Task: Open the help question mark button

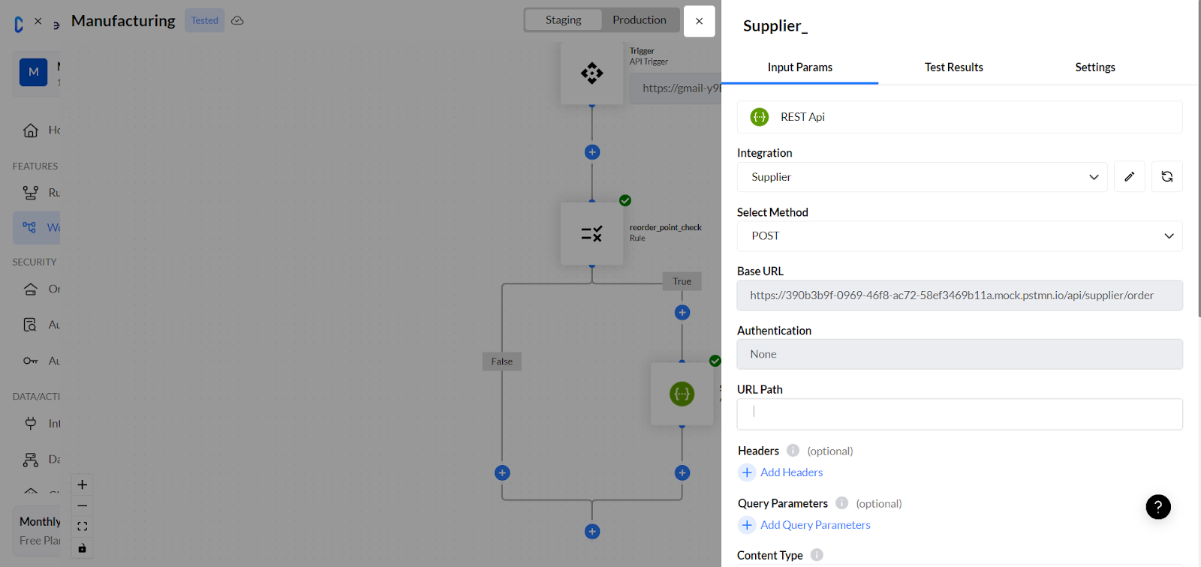Action: pos(1158,506)
